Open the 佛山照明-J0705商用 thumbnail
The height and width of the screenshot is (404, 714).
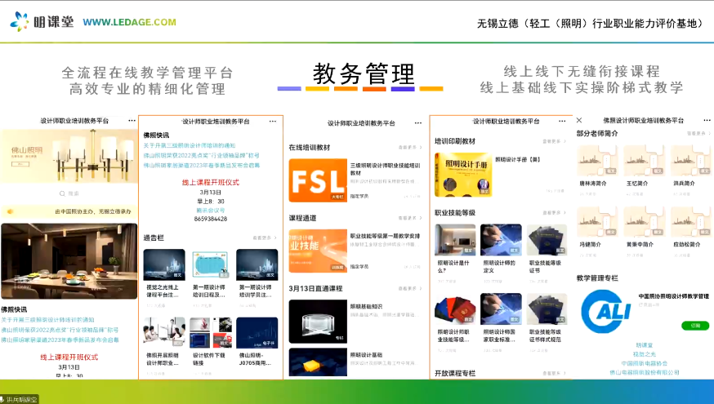pyautogui.click(x=257, y=332)
